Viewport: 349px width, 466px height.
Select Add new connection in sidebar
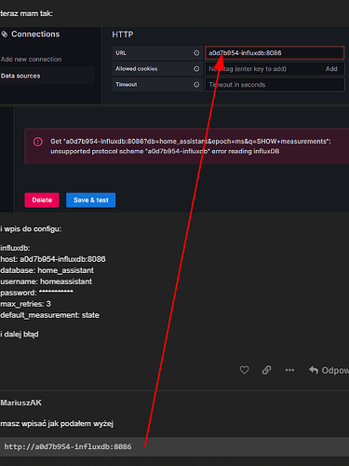[x=31, y=60]
